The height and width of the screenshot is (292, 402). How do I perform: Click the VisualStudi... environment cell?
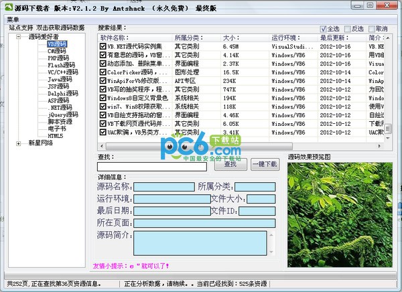(293, 46)
